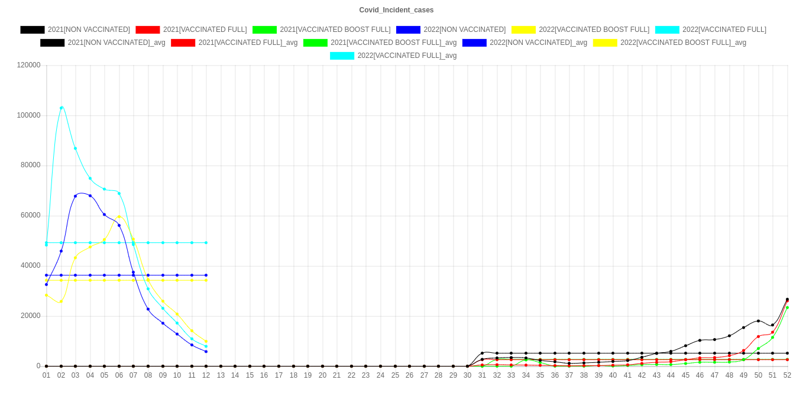Click the blue swatch for 2022[NON VACCINATED]

(x=408, y=30)
